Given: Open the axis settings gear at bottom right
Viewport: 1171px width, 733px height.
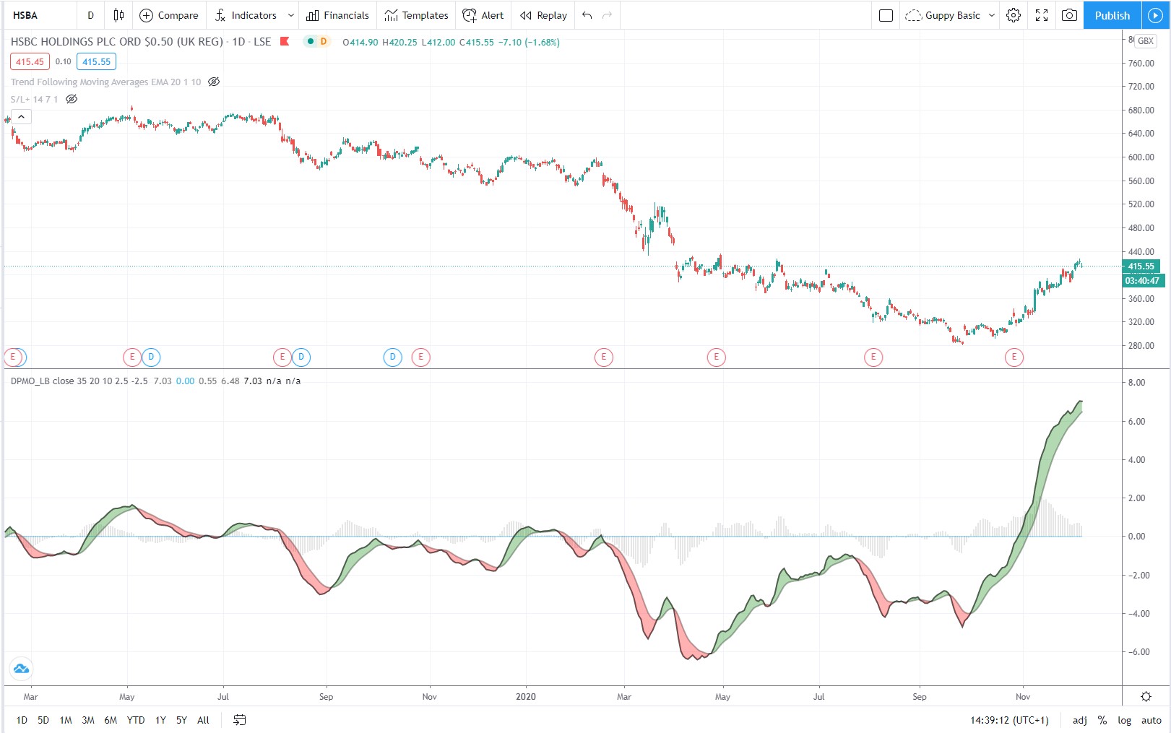Looking at the screenshot, I should click(x=1146, y=696).
